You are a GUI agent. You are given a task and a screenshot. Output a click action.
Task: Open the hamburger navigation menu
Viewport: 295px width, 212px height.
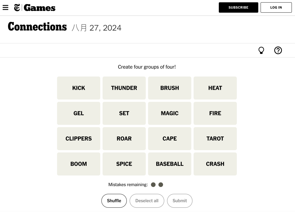point(5,8)
